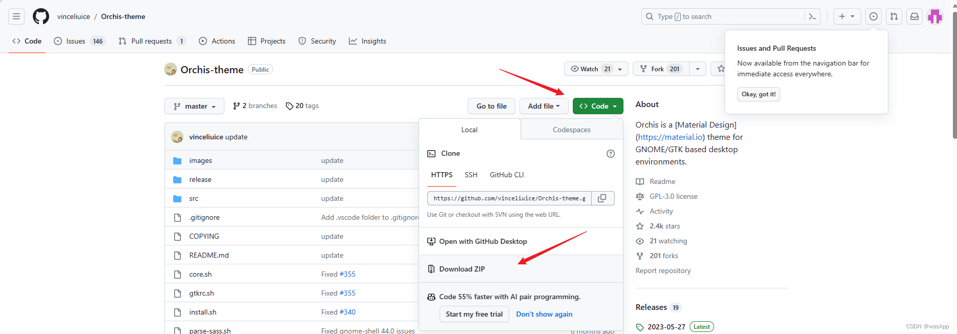Open the hamburger navigation menu

coord(16,16)
